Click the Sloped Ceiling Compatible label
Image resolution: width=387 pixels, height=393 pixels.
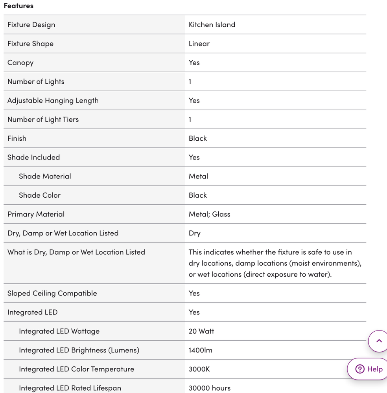point(52,294)
